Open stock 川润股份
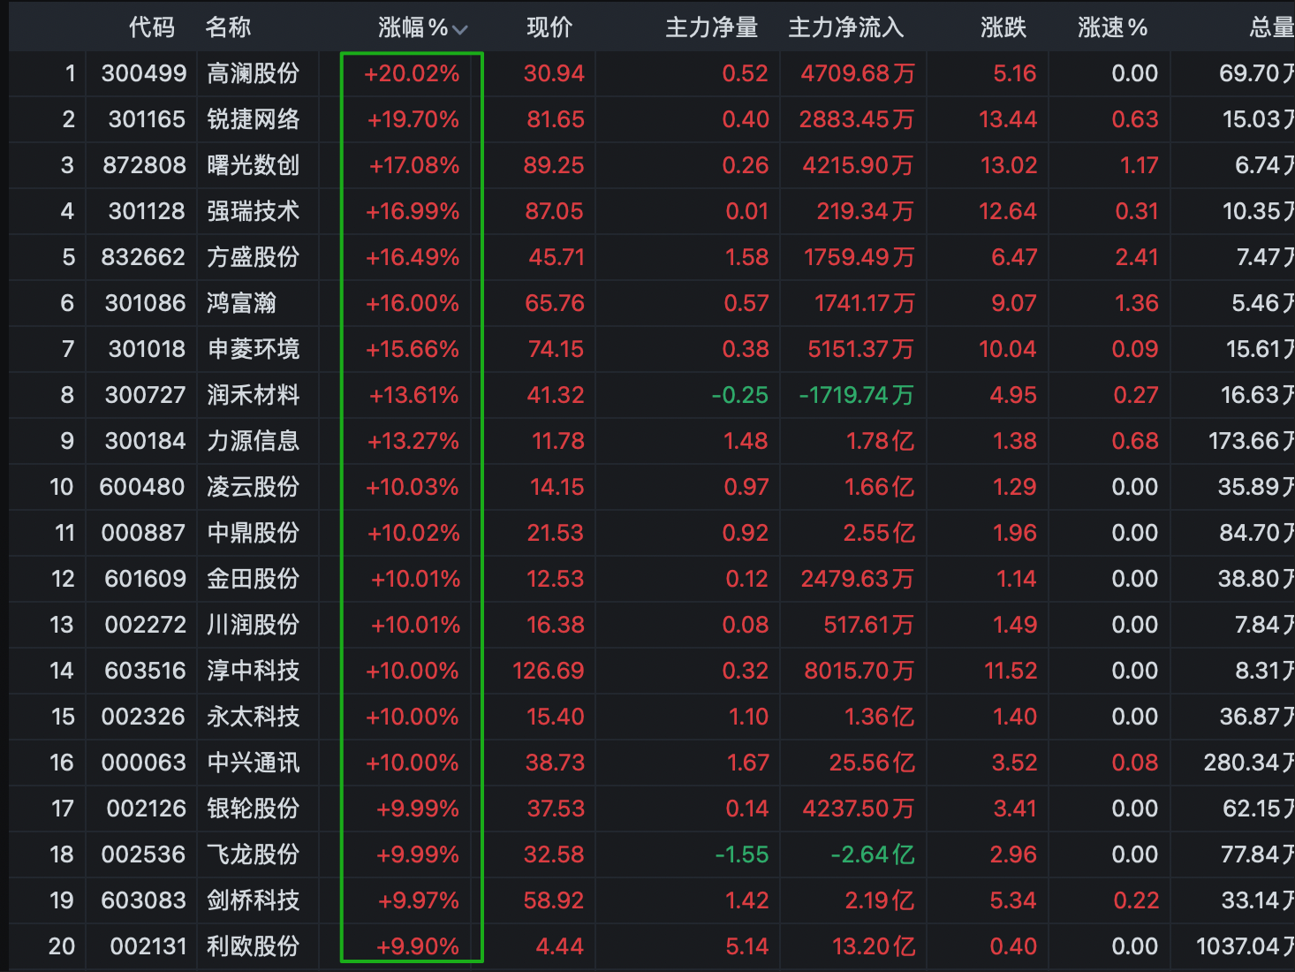 253,625
